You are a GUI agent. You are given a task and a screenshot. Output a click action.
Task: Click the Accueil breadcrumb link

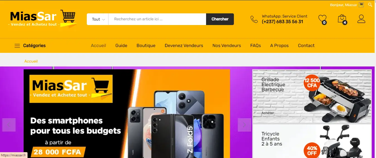pos(31,61)
